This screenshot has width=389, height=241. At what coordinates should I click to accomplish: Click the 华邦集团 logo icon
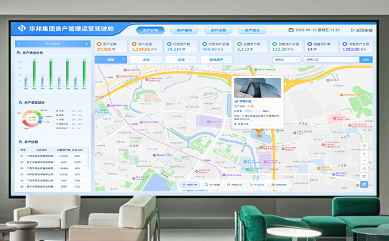point(22,28)
